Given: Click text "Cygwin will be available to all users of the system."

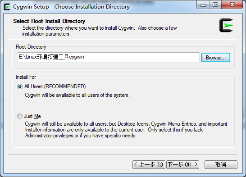Looking at the screenshot, I should click(77, 95).
